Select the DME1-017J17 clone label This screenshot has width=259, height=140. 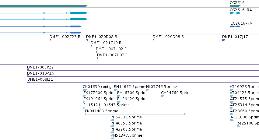click(x=235, y=37)
